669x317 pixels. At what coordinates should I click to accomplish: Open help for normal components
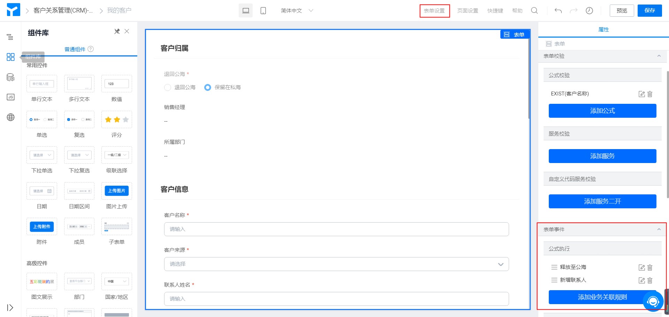pos(91,49)
